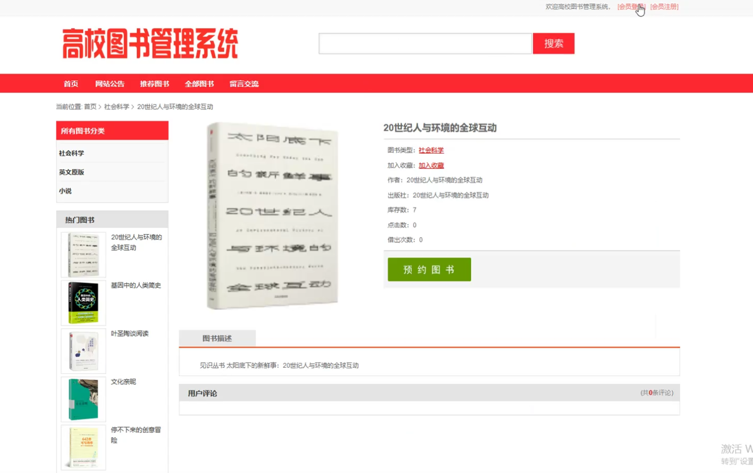
Task: Open the 20世纪人与环境的全球互动 hot book thumbnail
Action: pos(83,255)
